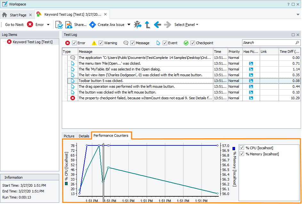Open the Start Page tab
The width and height of the screenshot is (302, 204).
pos(18,15)
